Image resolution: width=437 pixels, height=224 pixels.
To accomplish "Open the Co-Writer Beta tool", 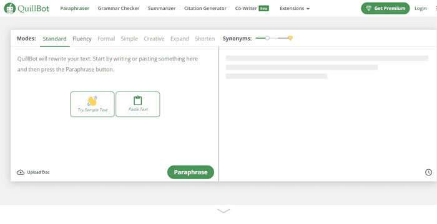I will [x=252, y=8].
